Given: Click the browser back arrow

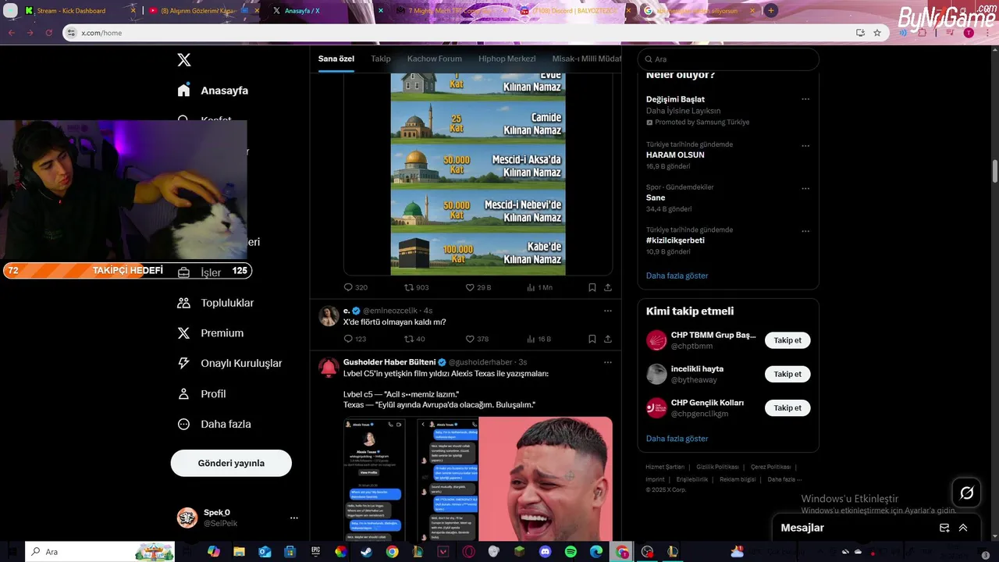Looking at the screenshot, I should point(11,33).
